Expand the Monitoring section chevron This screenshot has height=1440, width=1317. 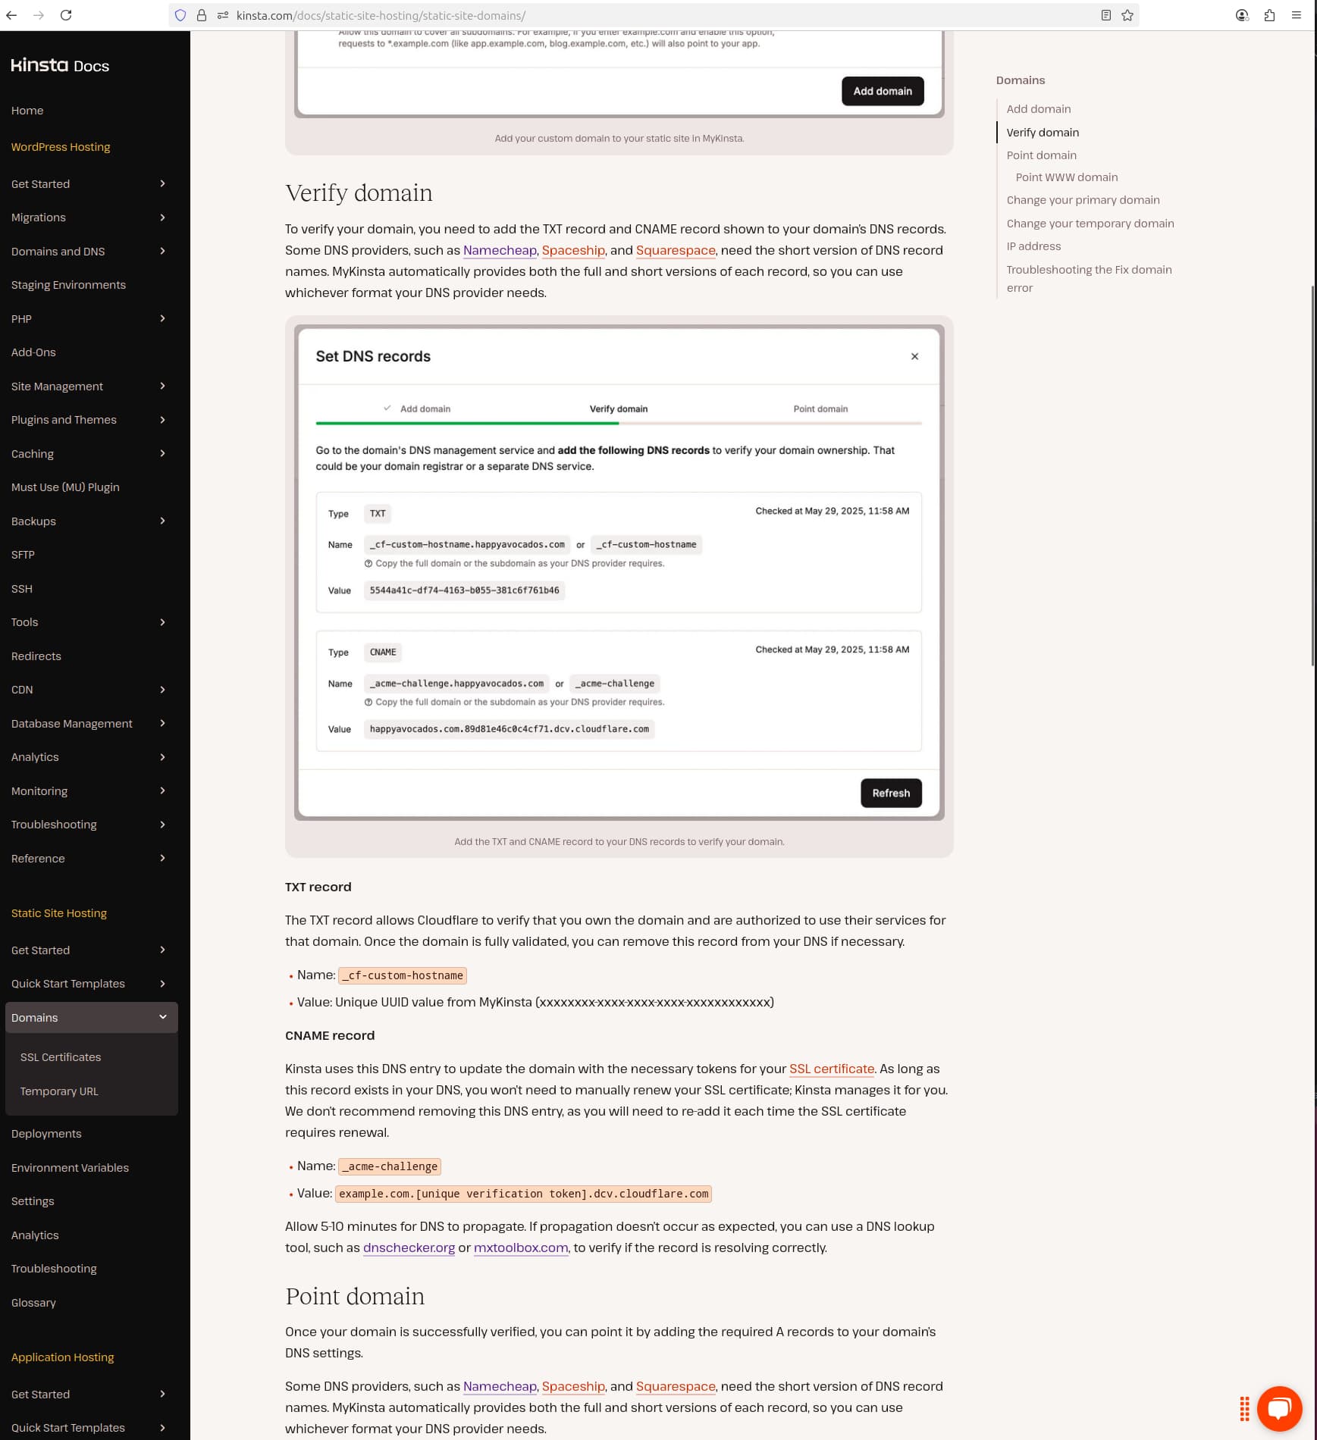pos(162,790)
